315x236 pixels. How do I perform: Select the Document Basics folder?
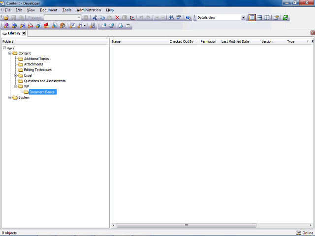[42, 92]
